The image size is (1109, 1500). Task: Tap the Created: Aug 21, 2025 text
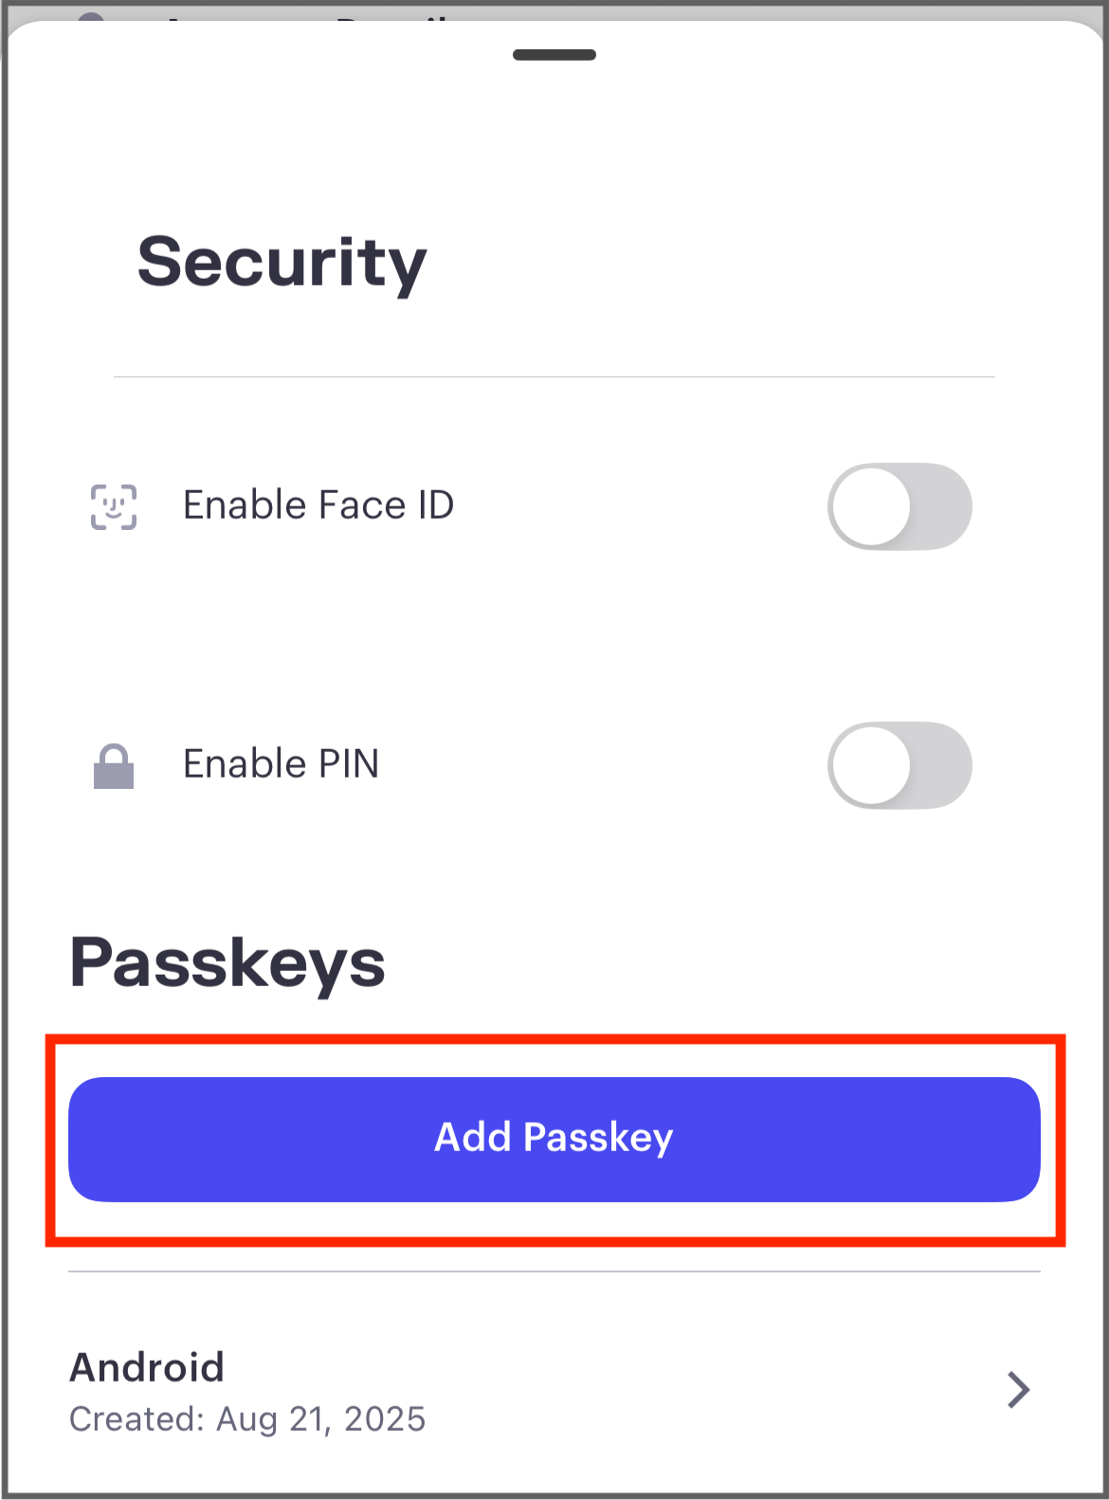248,1419
